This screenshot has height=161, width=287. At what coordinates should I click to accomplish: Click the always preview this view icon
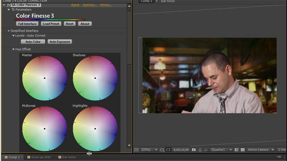136,150
